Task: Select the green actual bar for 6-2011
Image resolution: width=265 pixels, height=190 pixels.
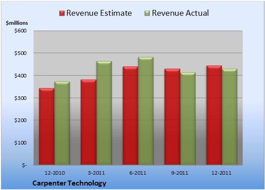Action: coord(146,111)
